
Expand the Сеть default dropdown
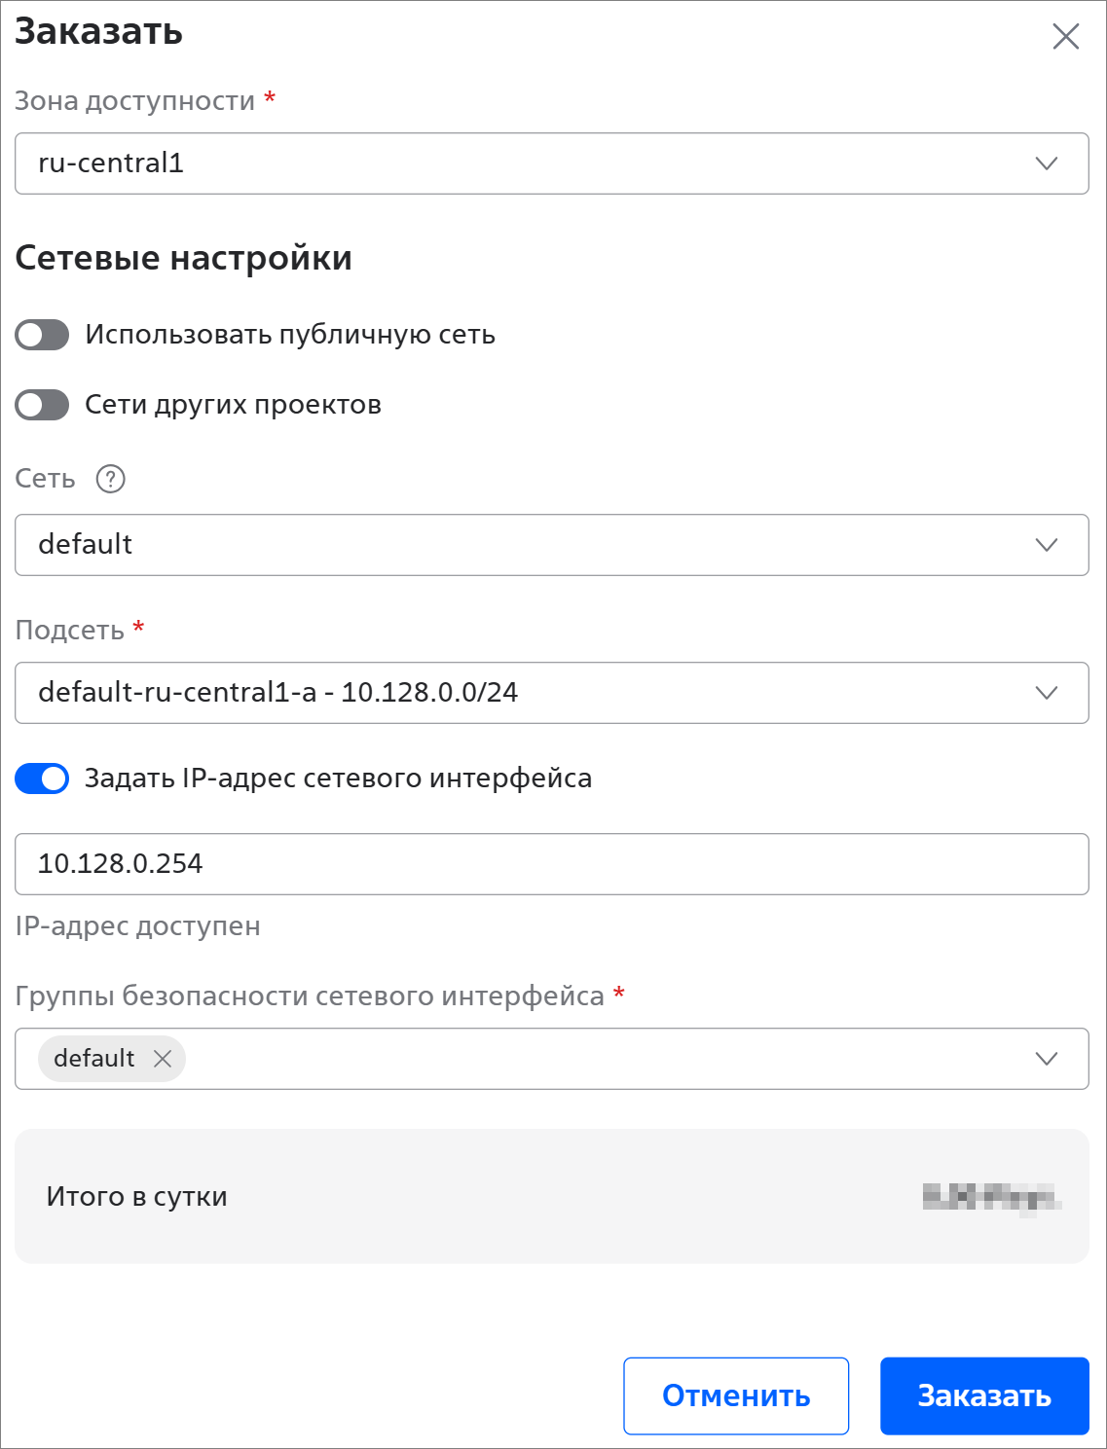[x=551, y=545]
